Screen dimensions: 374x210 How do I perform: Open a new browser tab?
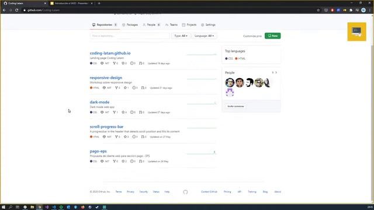[99, 3]
